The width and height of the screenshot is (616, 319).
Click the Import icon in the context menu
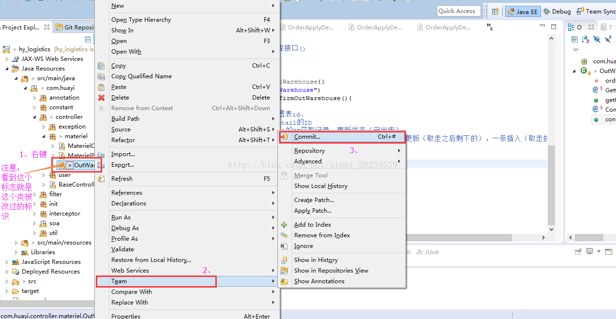click(x=101, y=154)
